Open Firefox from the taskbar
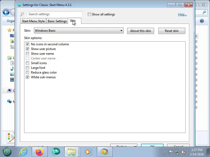Screen dimensions: 210x157 point(40,152)
